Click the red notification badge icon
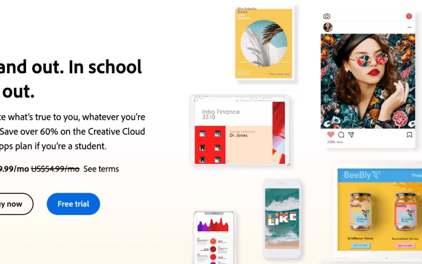422x264 pixels. point(409,16)
